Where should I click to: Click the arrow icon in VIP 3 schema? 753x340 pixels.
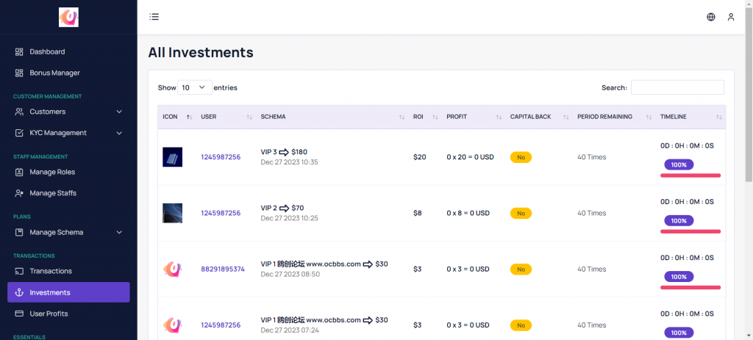[x=284, y=152]
